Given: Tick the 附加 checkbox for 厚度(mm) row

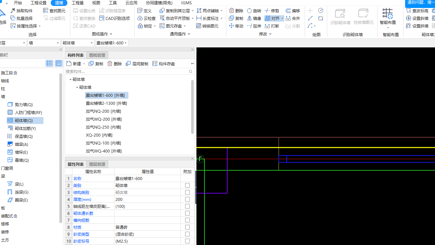Looking at the screenshot, I should [187, 199].
